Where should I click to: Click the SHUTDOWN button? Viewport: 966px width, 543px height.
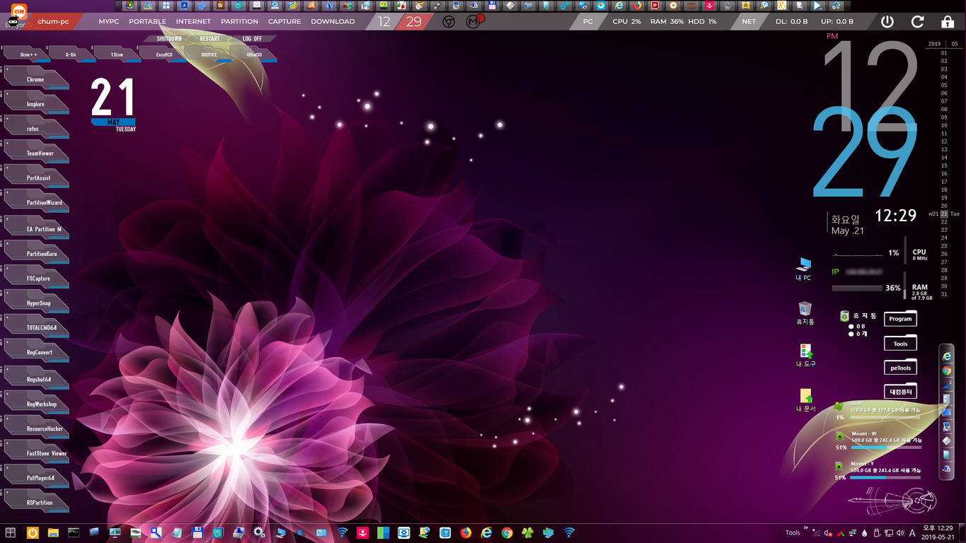pos(169,39)
